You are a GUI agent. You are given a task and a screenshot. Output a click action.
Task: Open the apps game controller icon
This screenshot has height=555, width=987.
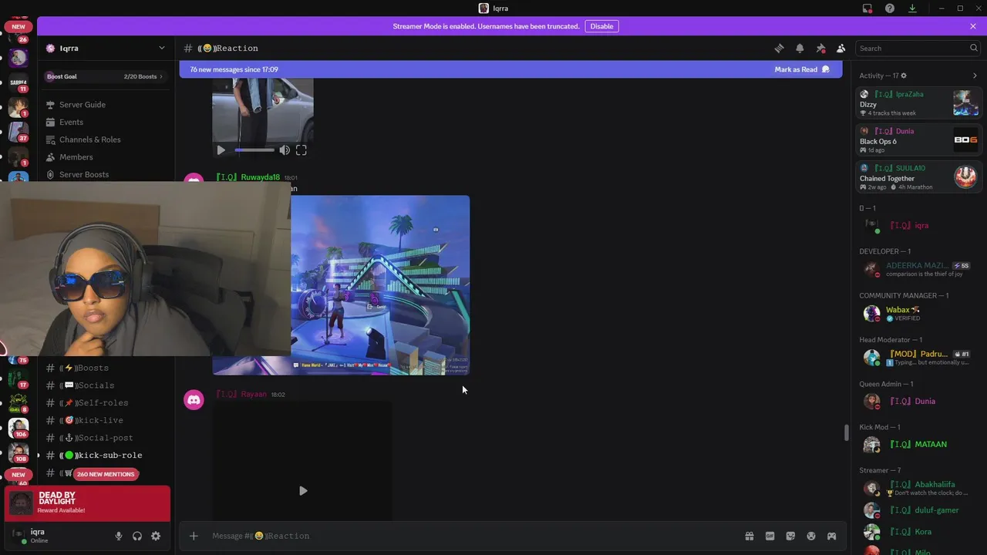click(832, 536)
